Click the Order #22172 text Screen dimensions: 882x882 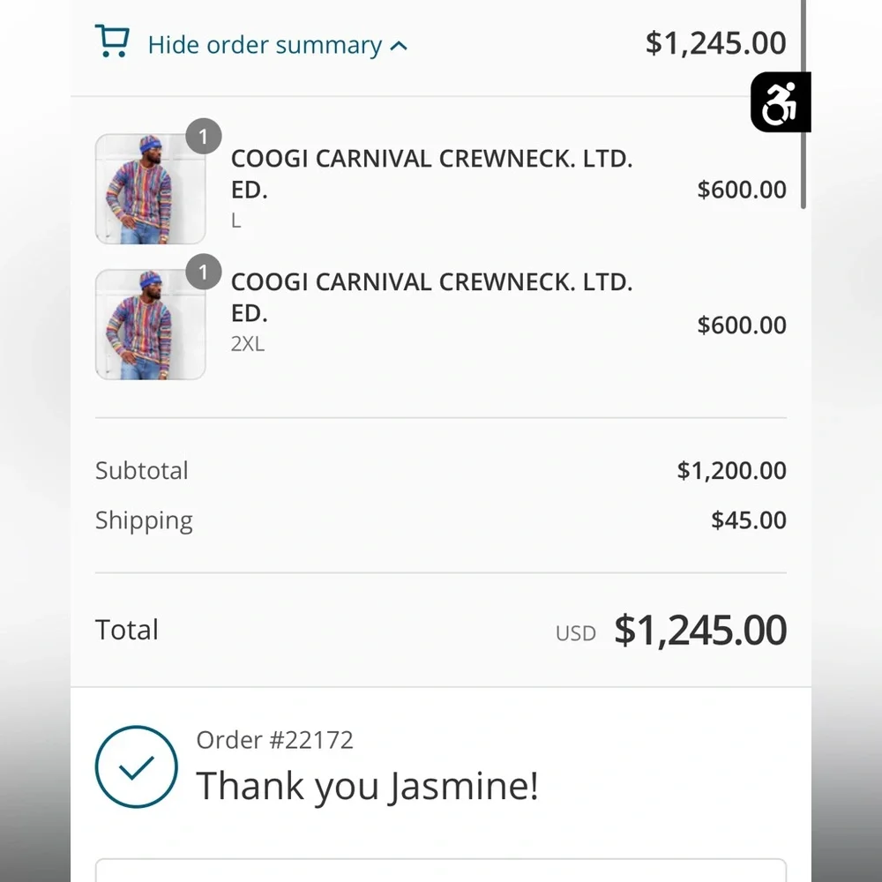point(274,739)
